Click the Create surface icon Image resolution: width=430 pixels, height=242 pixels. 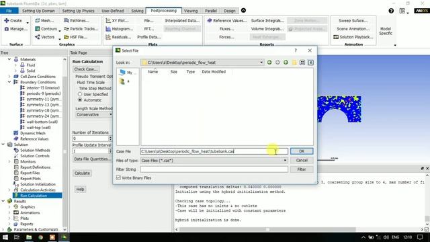pos(6,21)
